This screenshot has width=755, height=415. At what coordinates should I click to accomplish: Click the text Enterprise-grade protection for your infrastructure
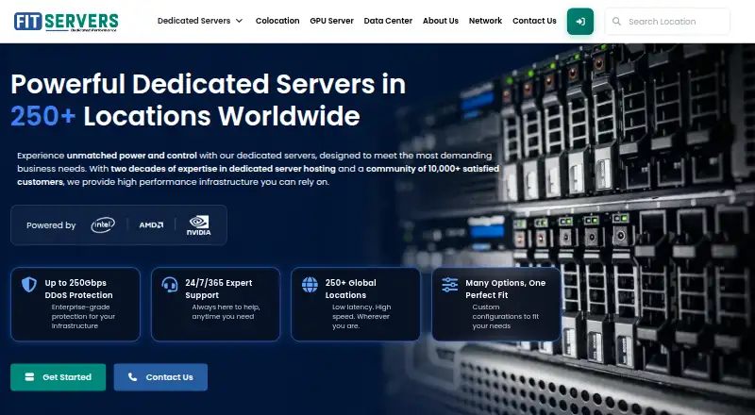[x=83, y=316]
